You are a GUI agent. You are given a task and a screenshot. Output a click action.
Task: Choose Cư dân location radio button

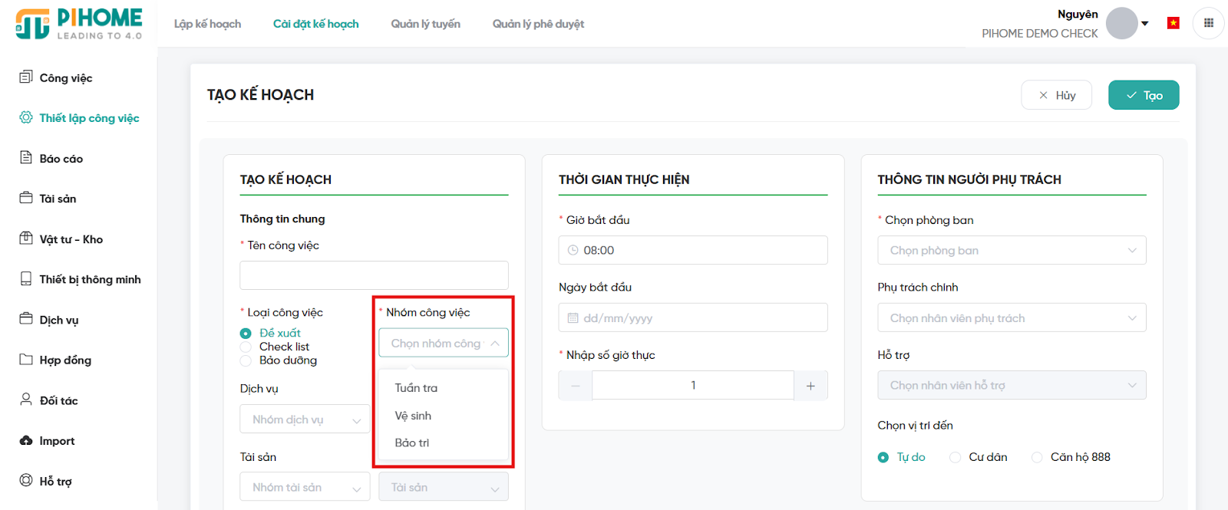pyautogui.click(x=956, y=457)
